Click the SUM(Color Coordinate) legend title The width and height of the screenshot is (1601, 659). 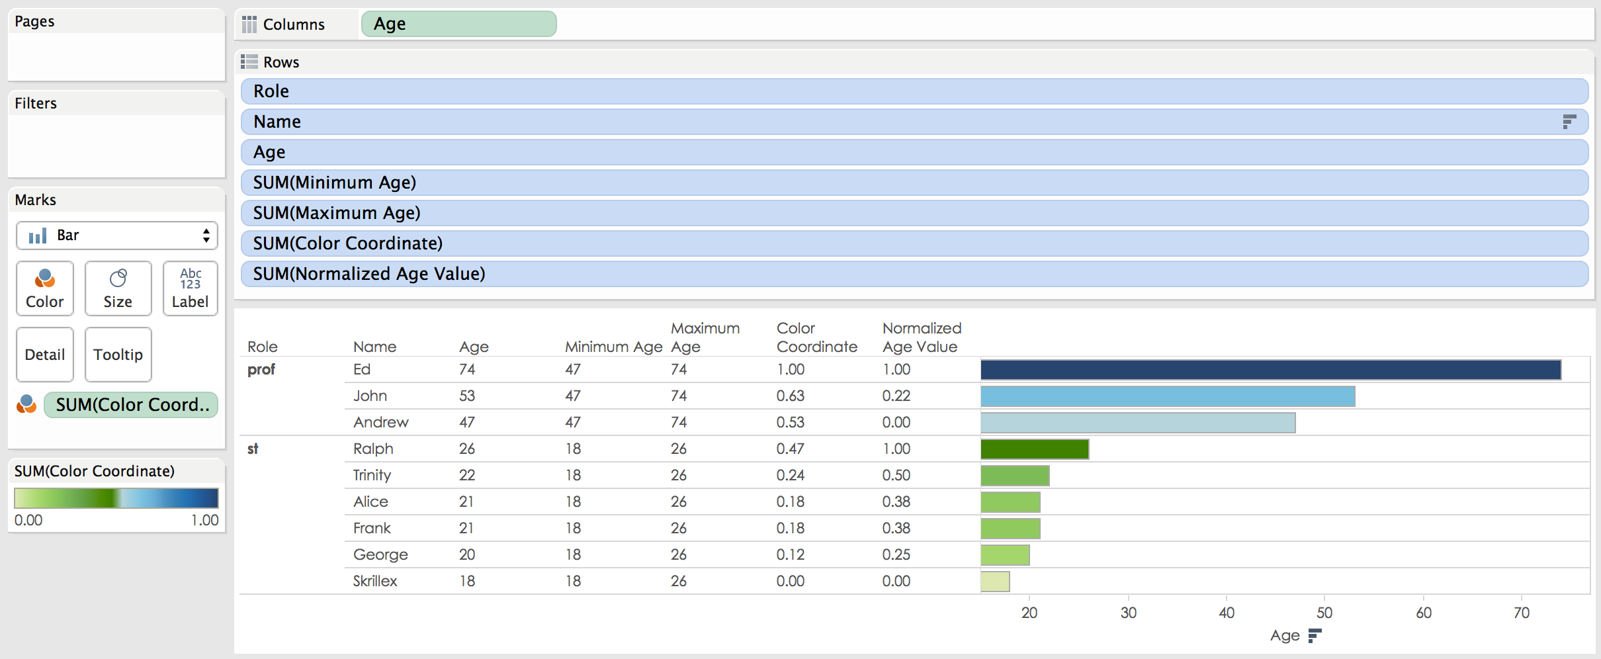pyautogui.click(x=95, y=471)
